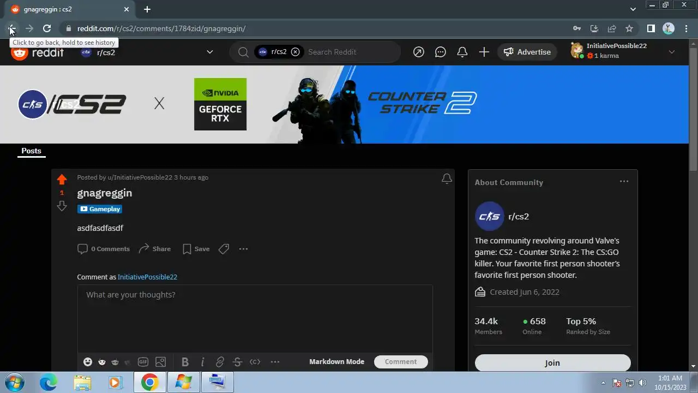
Task: Reload the page
Action: 47,28
